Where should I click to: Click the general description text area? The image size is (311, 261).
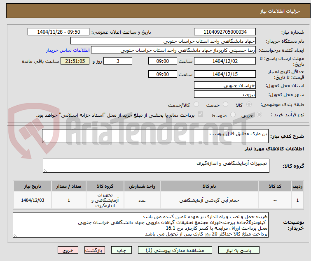click(x=155, y=136)
